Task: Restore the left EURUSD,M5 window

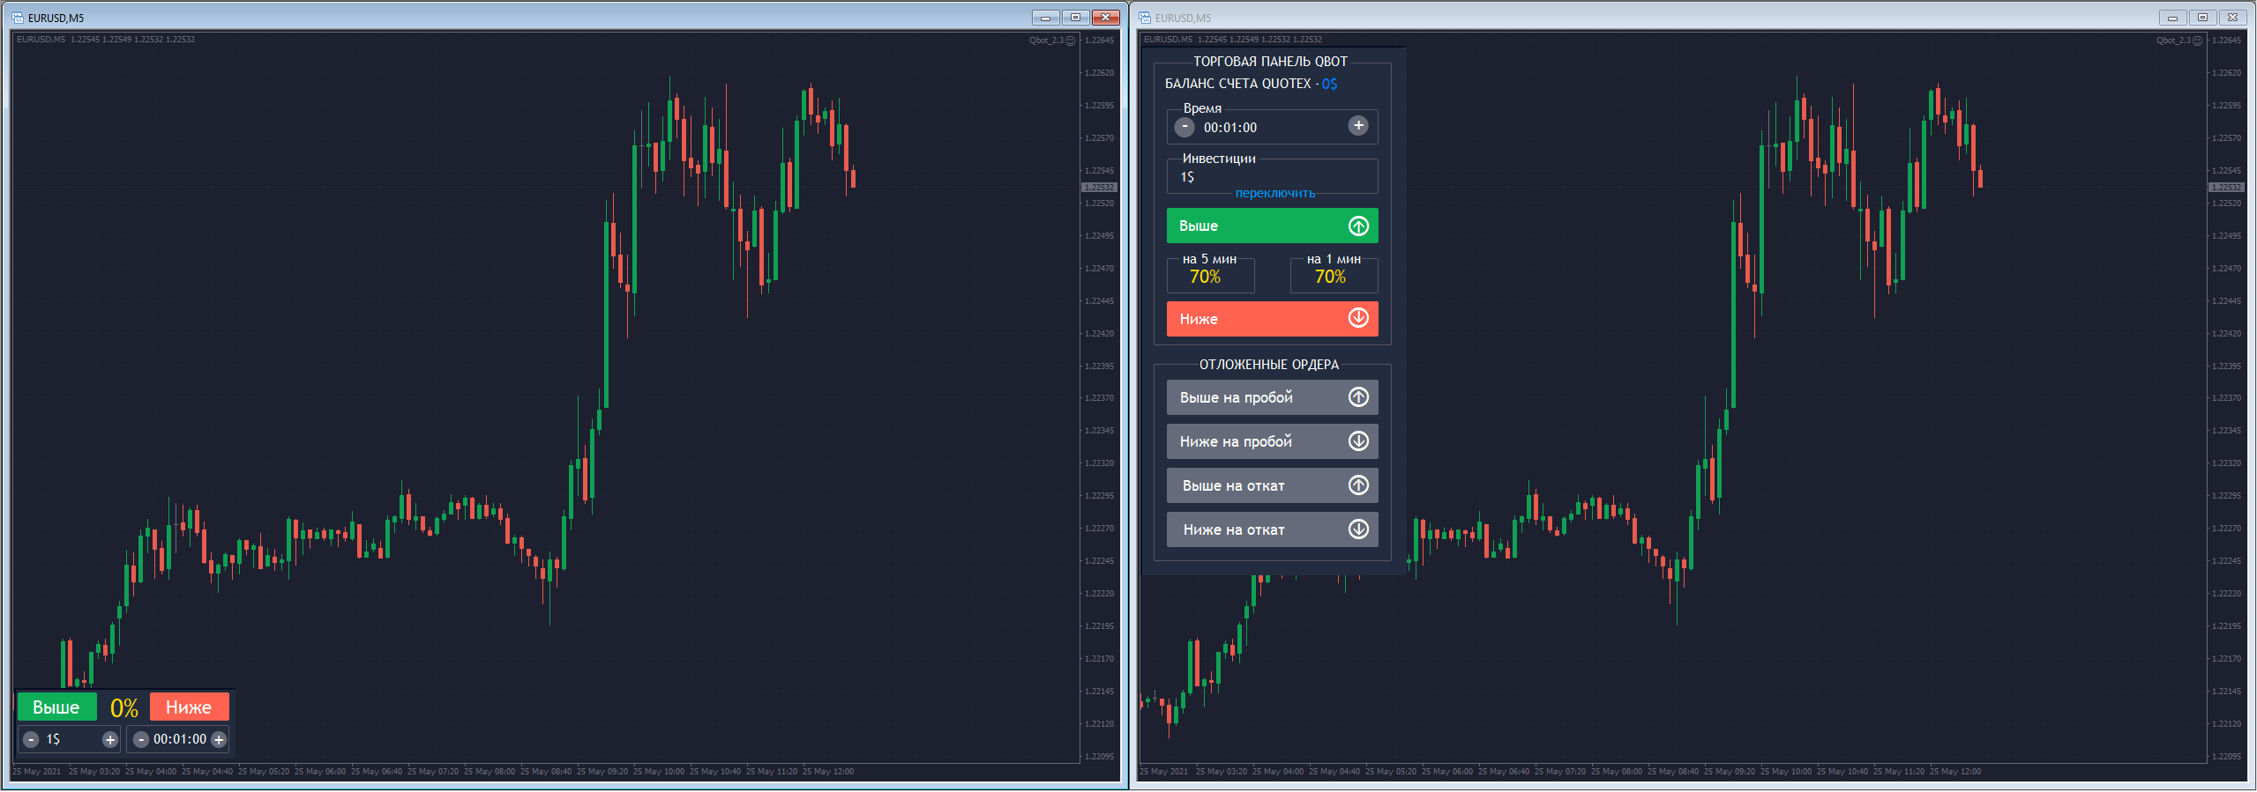Action: pyautogui.click(x=1075, y=18)
